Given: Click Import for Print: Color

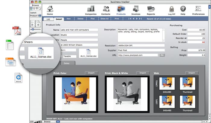Looking at the screenshot, I should pyautogui.click(x=91, y=73).
